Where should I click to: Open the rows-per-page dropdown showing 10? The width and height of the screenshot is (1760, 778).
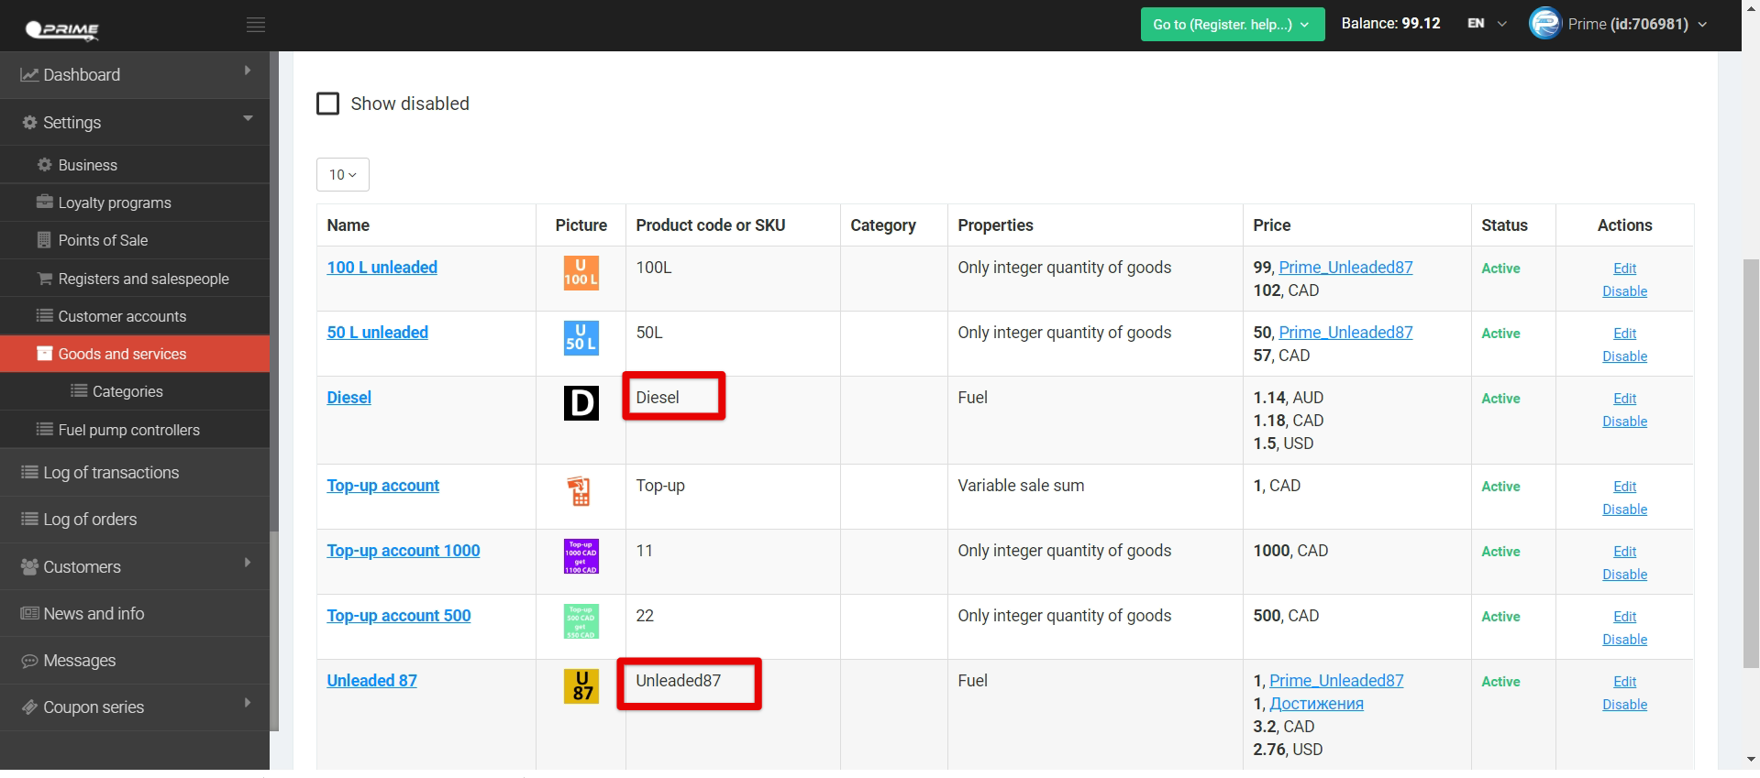tap(342, 175)
